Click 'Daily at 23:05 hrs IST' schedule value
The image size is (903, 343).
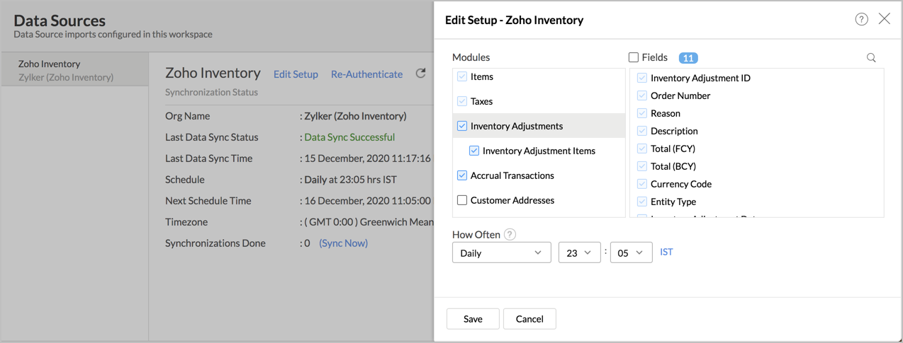coord(350,180)
